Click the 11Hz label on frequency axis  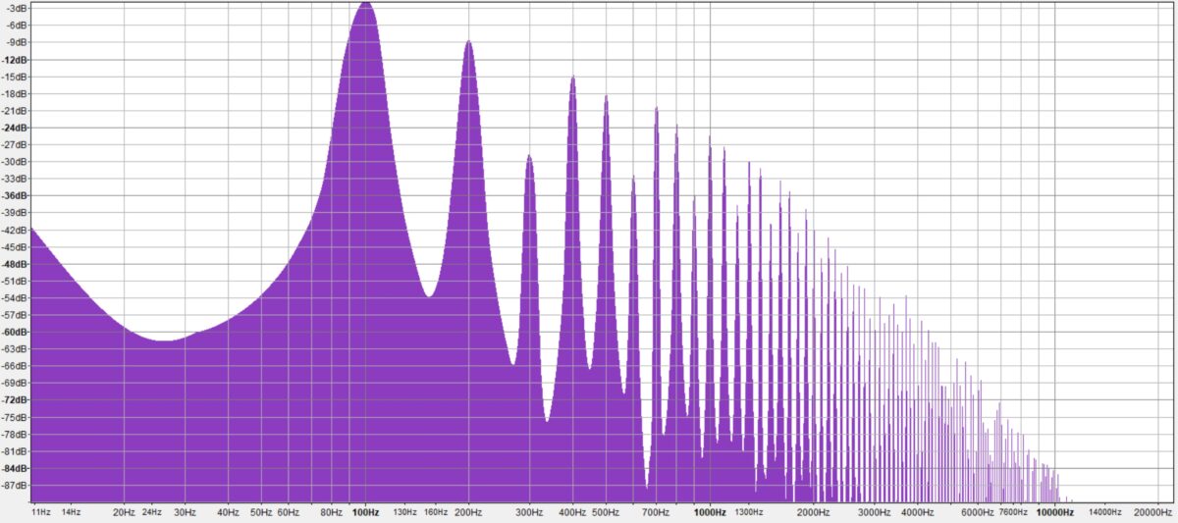tap(40, 512)
